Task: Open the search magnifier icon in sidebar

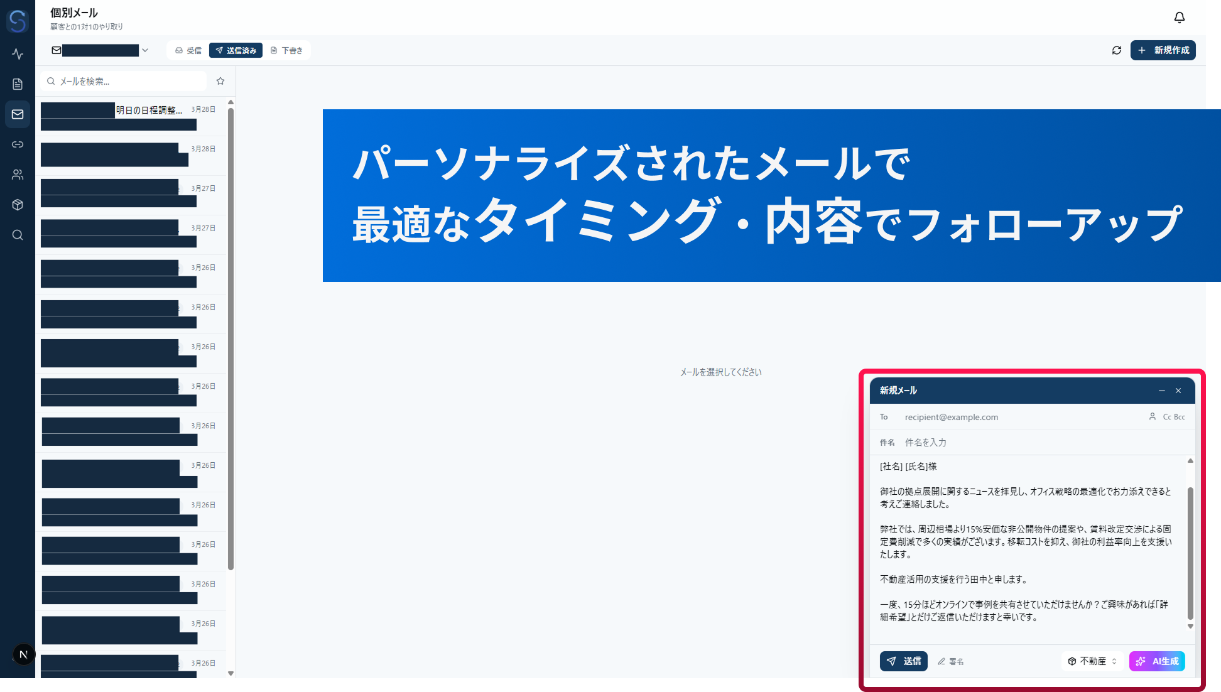Action: tap(18, 235)
